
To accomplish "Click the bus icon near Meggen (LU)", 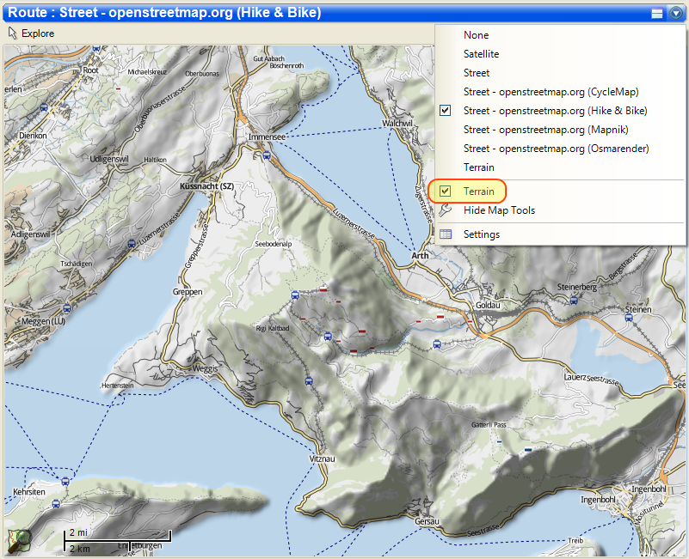I will (x=67, y=308).
